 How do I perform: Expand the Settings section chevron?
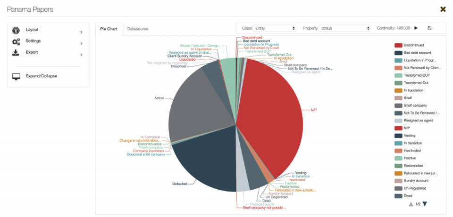pyautogui.click(x=81, y=43)
